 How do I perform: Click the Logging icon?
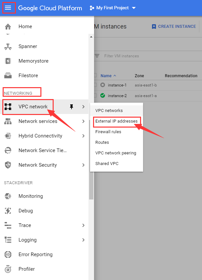8,240
